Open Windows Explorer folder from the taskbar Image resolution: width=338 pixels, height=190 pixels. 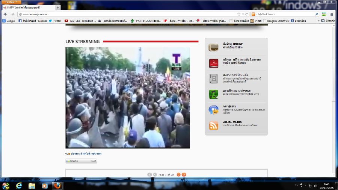(32, 186)
